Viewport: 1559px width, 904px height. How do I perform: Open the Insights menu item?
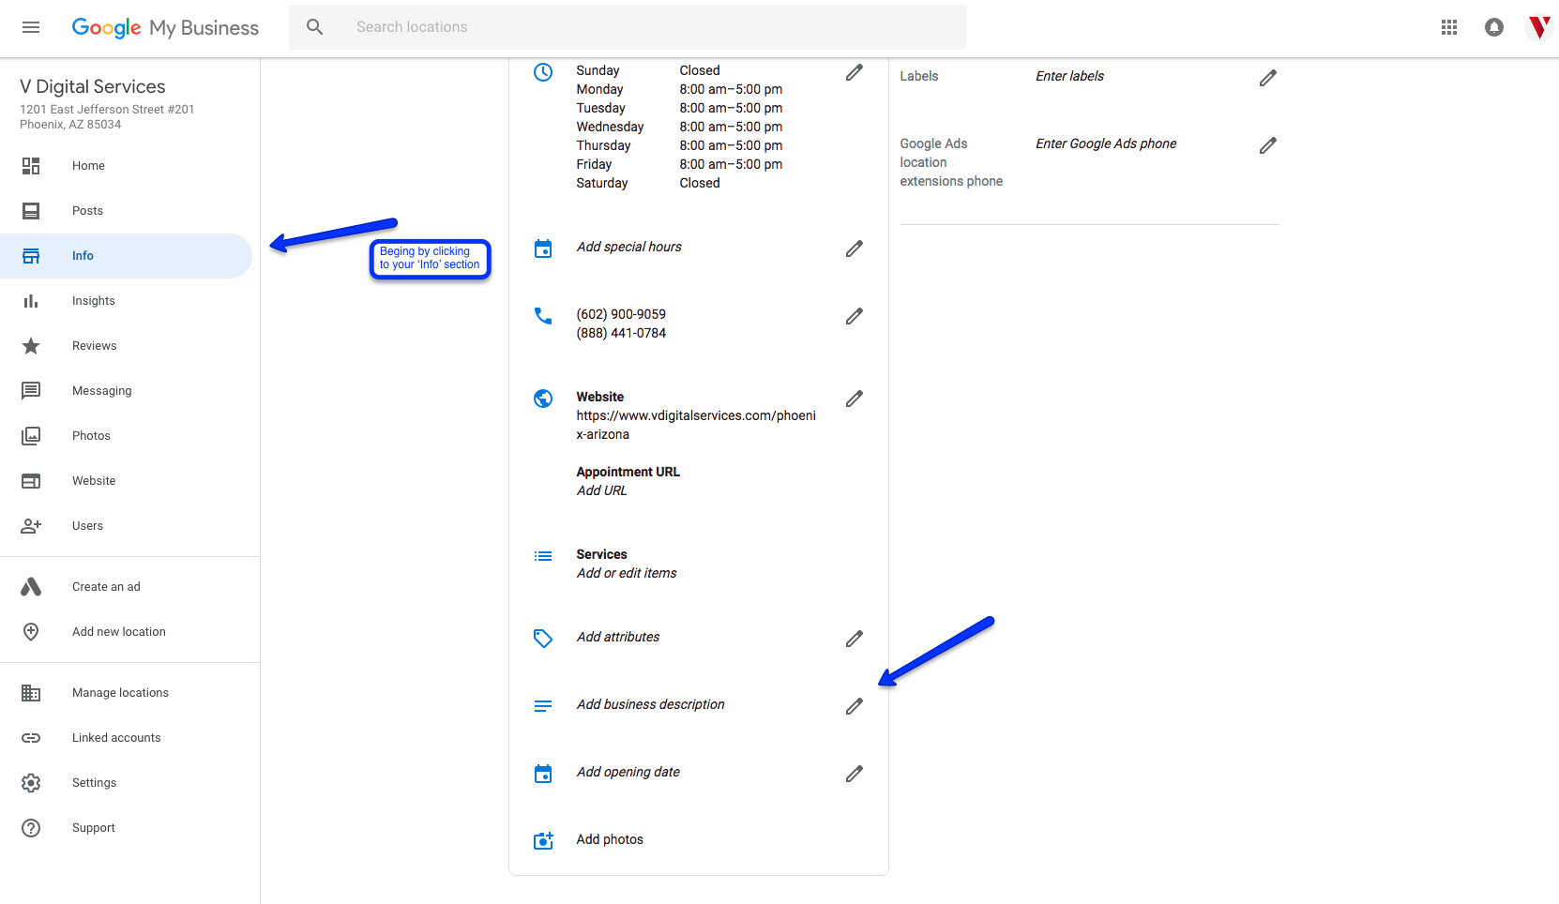pos(94,301)
